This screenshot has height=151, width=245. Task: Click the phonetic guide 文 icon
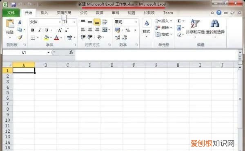coord(69,37)
